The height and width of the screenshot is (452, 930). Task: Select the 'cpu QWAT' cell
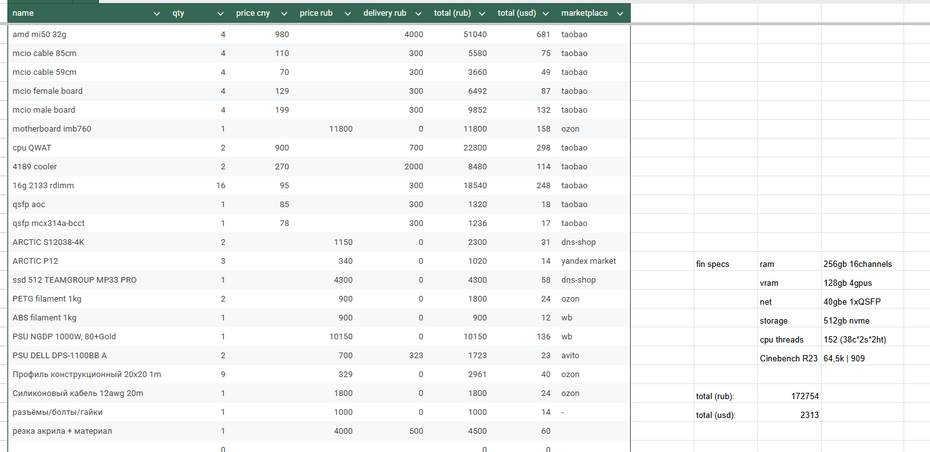[x=87, y=148]
